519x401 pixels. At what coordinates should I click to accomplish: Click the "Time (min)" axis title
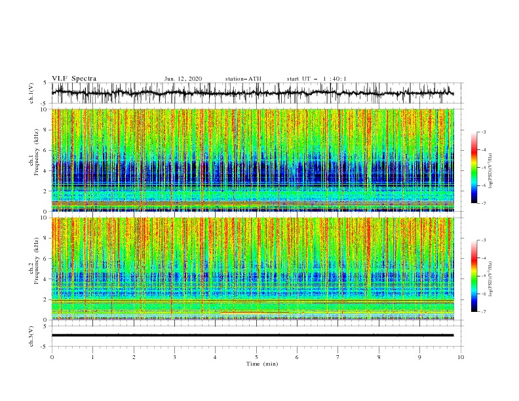coord(262,364)
